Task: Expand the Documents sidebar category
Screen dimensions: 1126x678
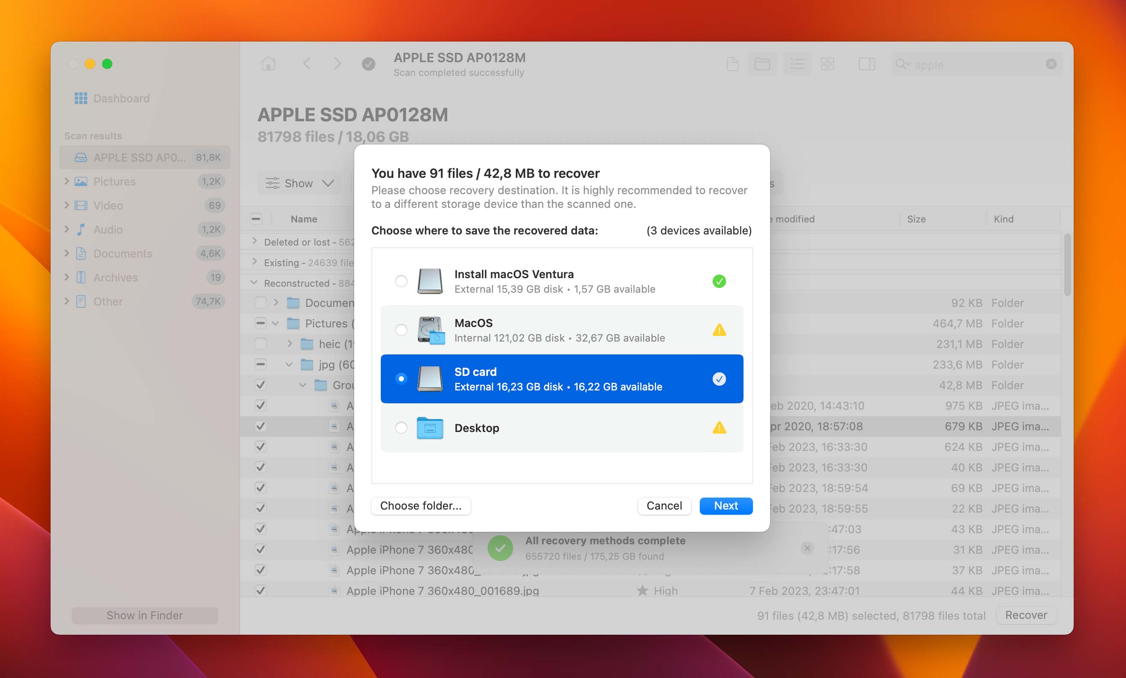Action: [67, 253]
